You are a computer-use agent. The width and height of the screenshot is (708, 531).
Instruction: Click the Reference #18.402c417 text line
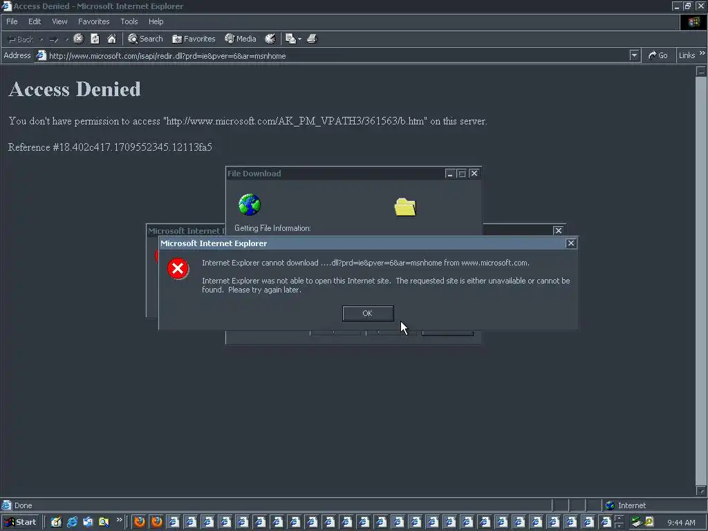pyautogui.click(x=110, y=147)
